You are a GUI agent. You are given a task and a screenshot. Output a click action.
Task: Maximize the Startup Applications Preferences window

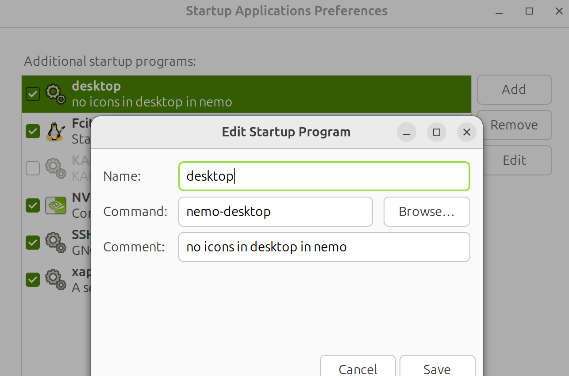529,11
